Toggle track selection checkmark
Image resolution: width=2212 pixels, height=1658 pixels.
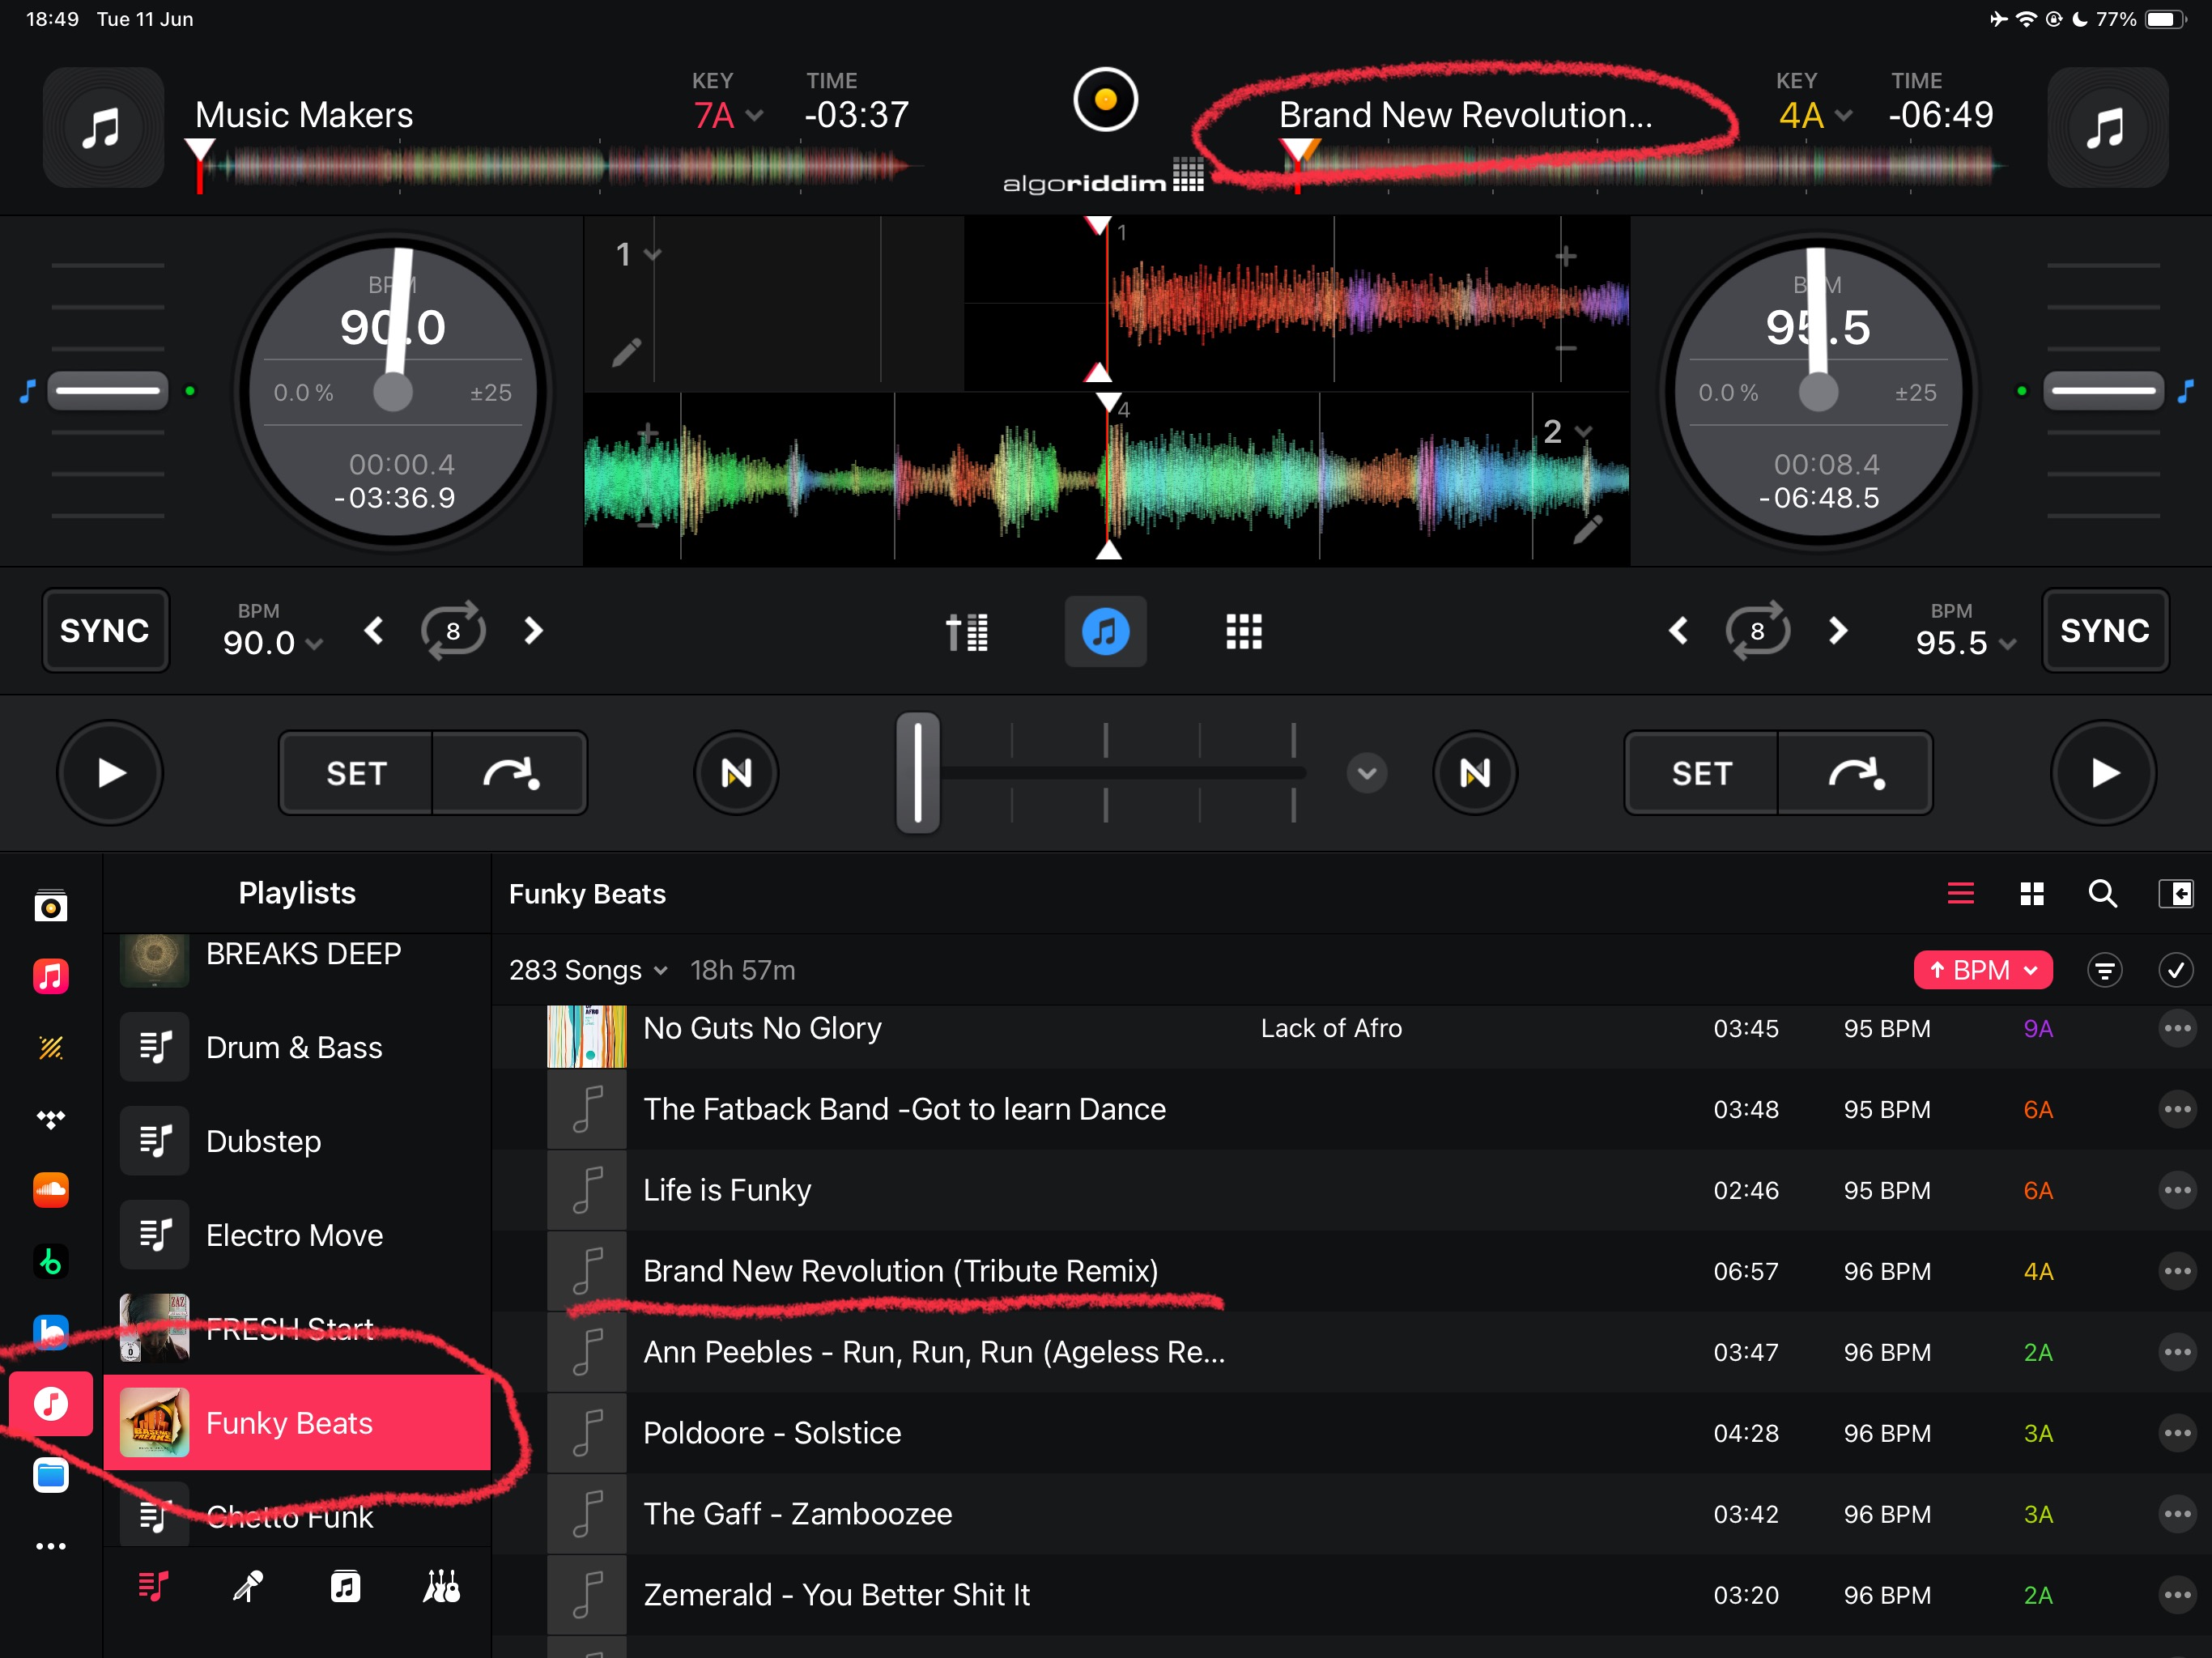click(2176, 970)
